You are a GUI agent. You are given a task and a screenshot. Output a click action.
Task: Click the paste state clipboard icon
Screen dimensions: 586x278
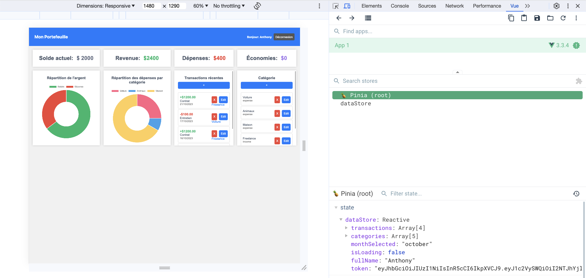(x=524, y=18)
